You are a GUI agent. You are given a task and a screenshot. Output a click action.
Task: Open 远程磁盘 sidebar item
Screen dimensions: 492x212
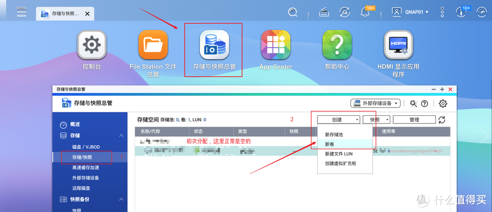click(x=81, y=188)
